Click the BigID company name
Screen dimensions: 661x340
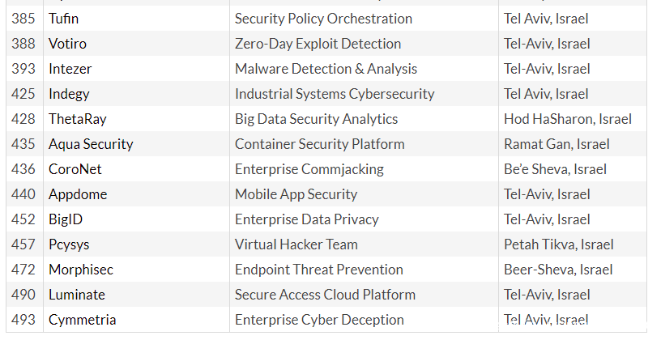[x=66, y=219]
